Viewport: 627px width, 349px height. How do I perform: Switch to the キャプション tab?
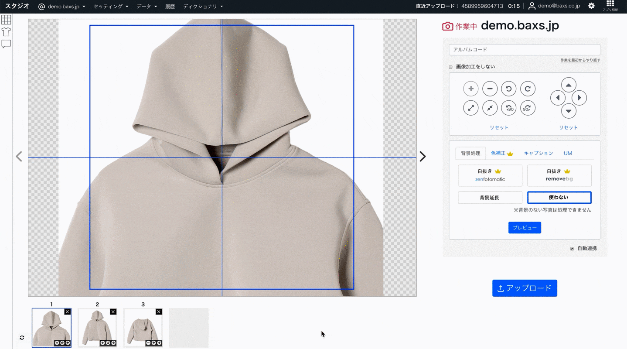point(538,153)
